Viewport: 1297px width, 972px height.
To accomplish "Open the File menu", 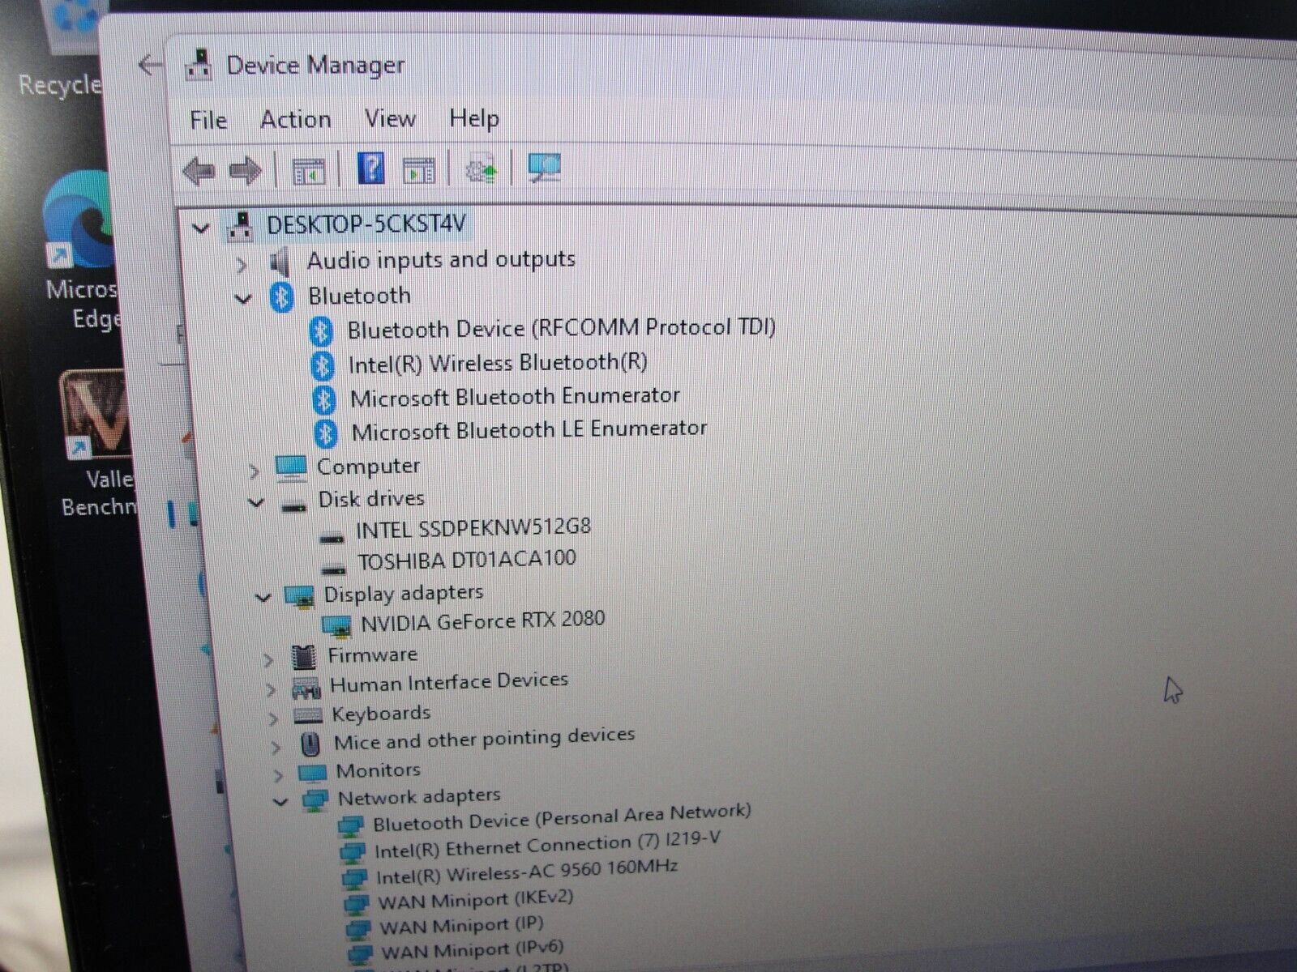I will [x=208, y=120].
